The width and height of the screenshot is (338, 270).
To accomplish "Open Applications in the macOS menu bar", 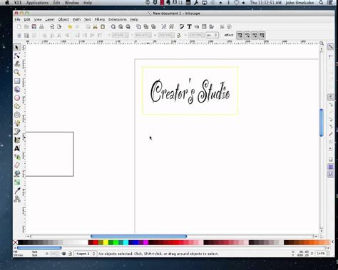I will pyautogui.click(x=37, y=3).
